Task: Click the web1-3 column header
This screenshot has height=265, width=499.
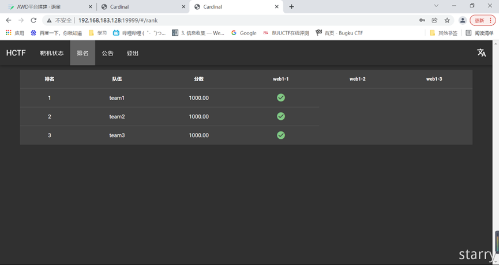Action: (434, 79)
